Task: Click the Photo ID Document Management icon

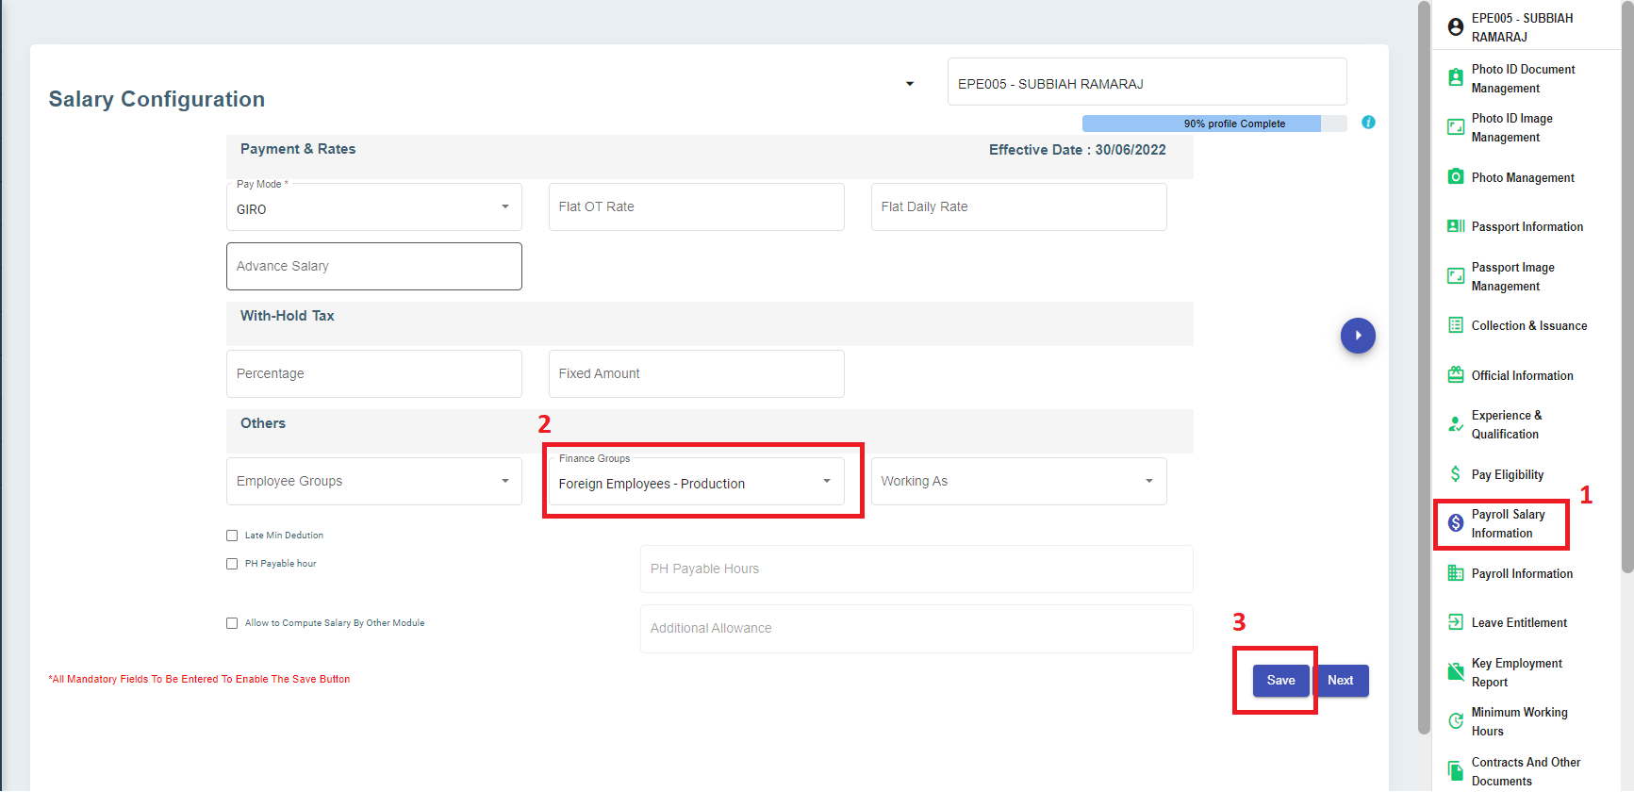Action: [1456, 78]
